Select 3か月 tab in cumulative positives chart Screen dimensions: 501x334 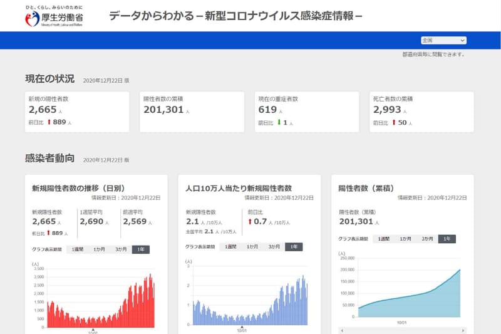click(427, 239)
